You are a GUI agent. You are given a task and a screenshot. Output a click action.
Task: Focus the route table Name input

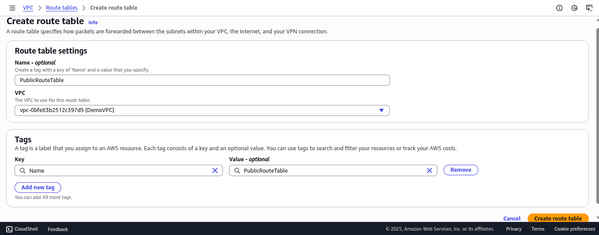coord(202,80)
